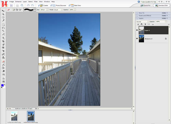Select the Lasso tool
The height and width of the screenshot is (124, 171).
click(x=3, y=28)
